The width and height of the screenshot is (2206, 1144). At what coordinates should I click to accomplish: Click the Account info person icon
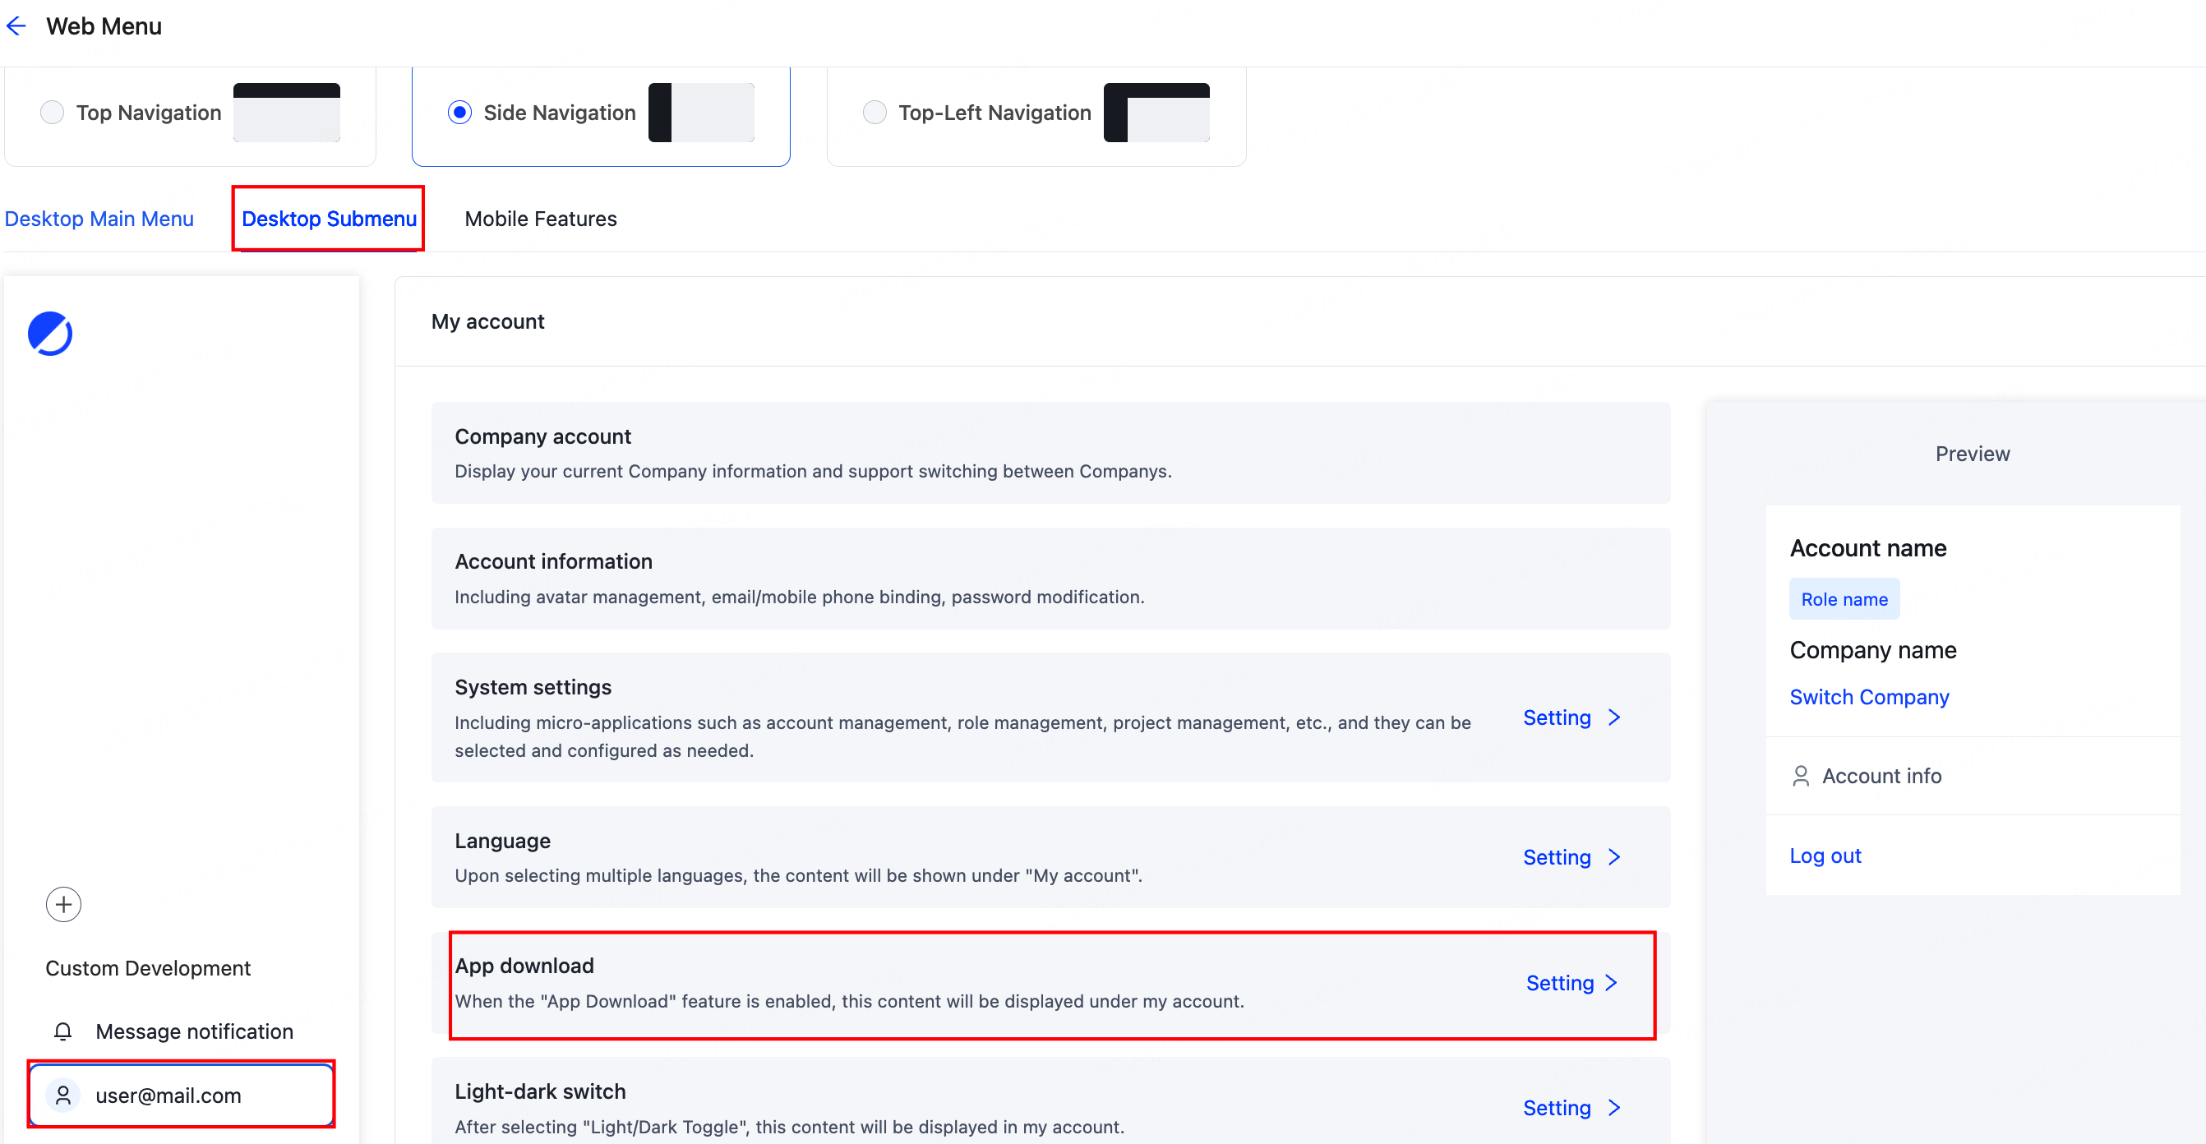pos(1801,776)
